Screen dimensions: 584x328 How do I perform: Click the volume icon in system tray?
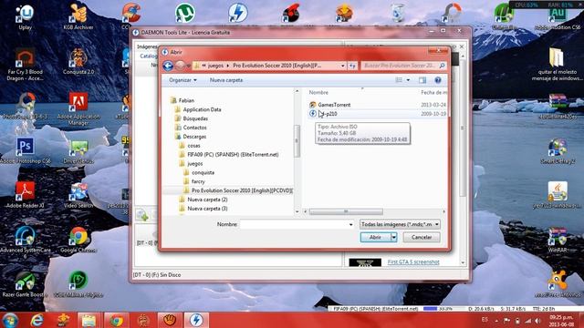tap(538, 320)
